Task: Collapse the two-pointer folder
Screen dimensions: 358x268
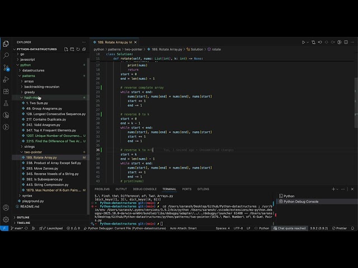Action: point(51,152)
